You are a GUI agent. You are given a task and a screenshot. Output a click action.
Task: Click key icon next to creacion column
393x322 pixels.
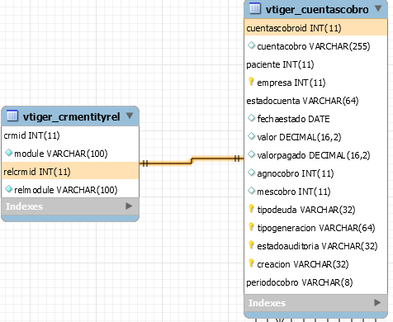tap(251, 263)
